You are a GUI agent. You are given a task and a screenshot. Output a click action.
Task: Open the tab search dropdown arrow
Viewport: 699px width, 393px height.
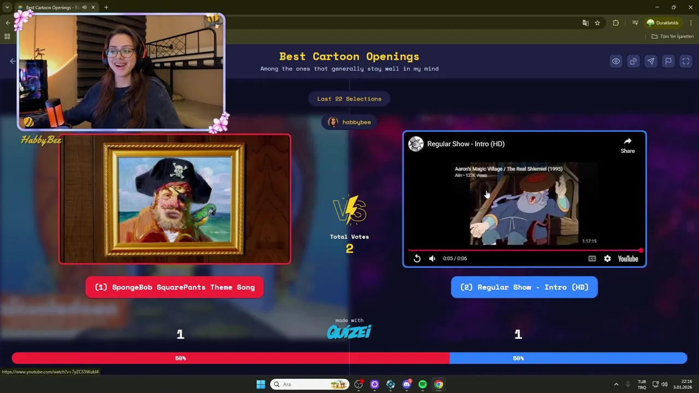[x=7, y=7]
